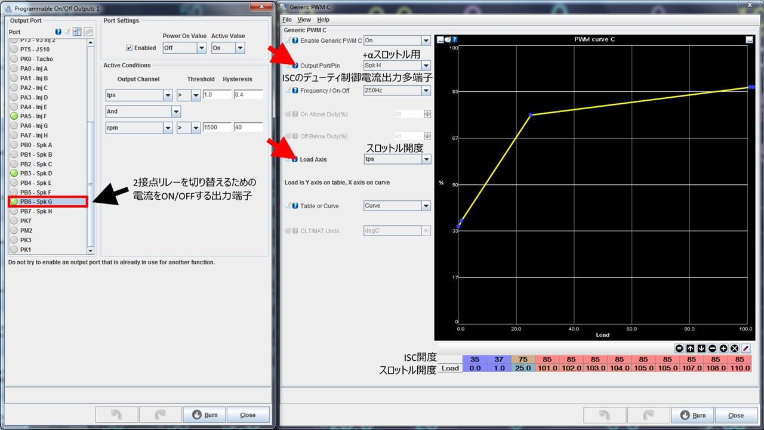This screenshot has width=764, height=430.
Task: Select curve table cell with value 75
Action: [x=523, y=360]
